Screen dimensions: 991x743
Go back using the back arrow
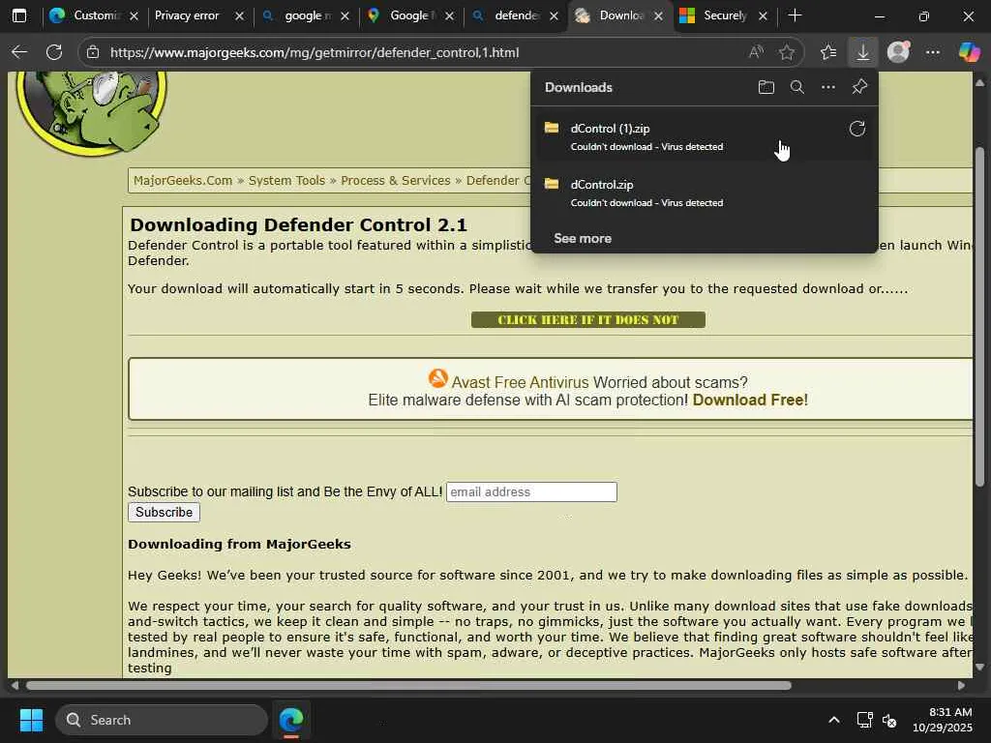click(x=19, y=52)
